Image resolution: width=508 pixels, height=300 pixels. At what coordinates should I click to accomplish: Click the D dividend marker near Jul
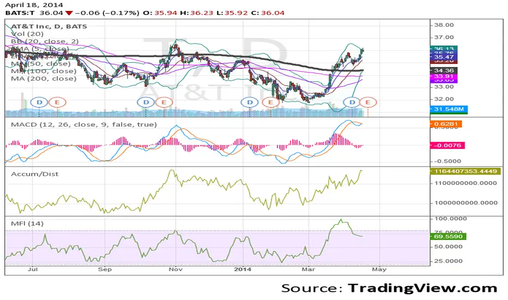(39, 103)
